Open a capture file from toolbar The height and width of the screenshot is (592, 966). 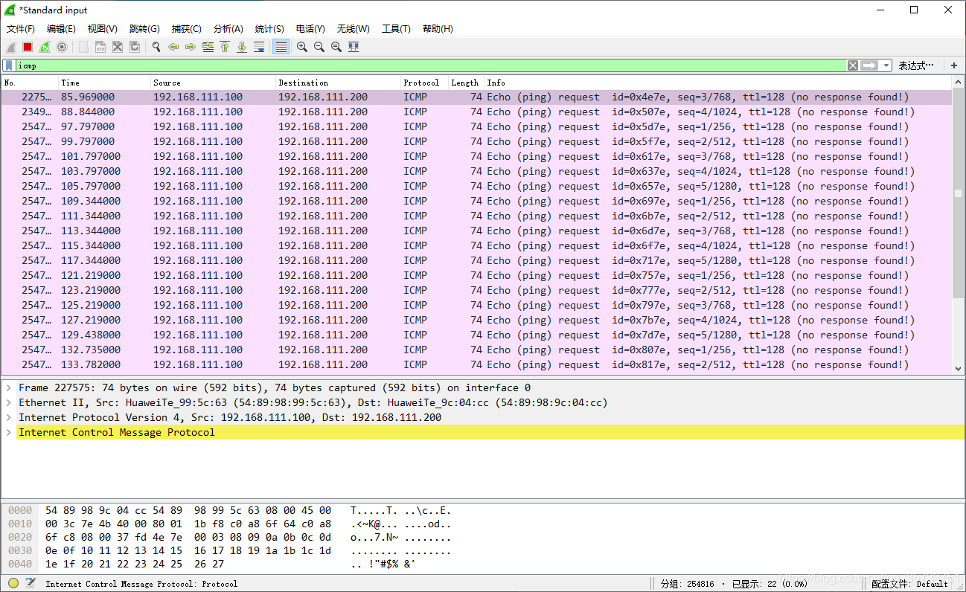tap(83, 47)
